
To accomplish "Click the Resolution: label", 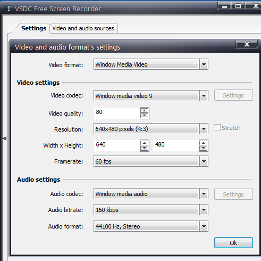I will pos(69,129).
